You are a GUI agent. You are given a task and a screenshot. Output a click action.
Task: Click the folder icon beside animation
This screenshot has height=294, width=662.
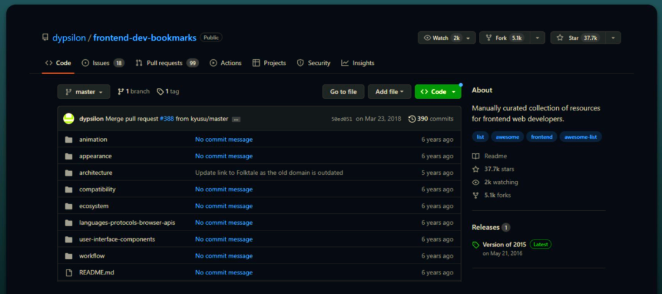pos(69,139)
